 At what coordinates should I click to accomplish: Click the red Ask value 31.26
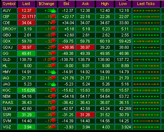85,115
